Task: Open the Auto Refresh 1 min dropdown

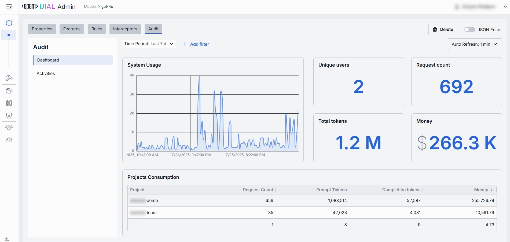Action: click(475, 44)
